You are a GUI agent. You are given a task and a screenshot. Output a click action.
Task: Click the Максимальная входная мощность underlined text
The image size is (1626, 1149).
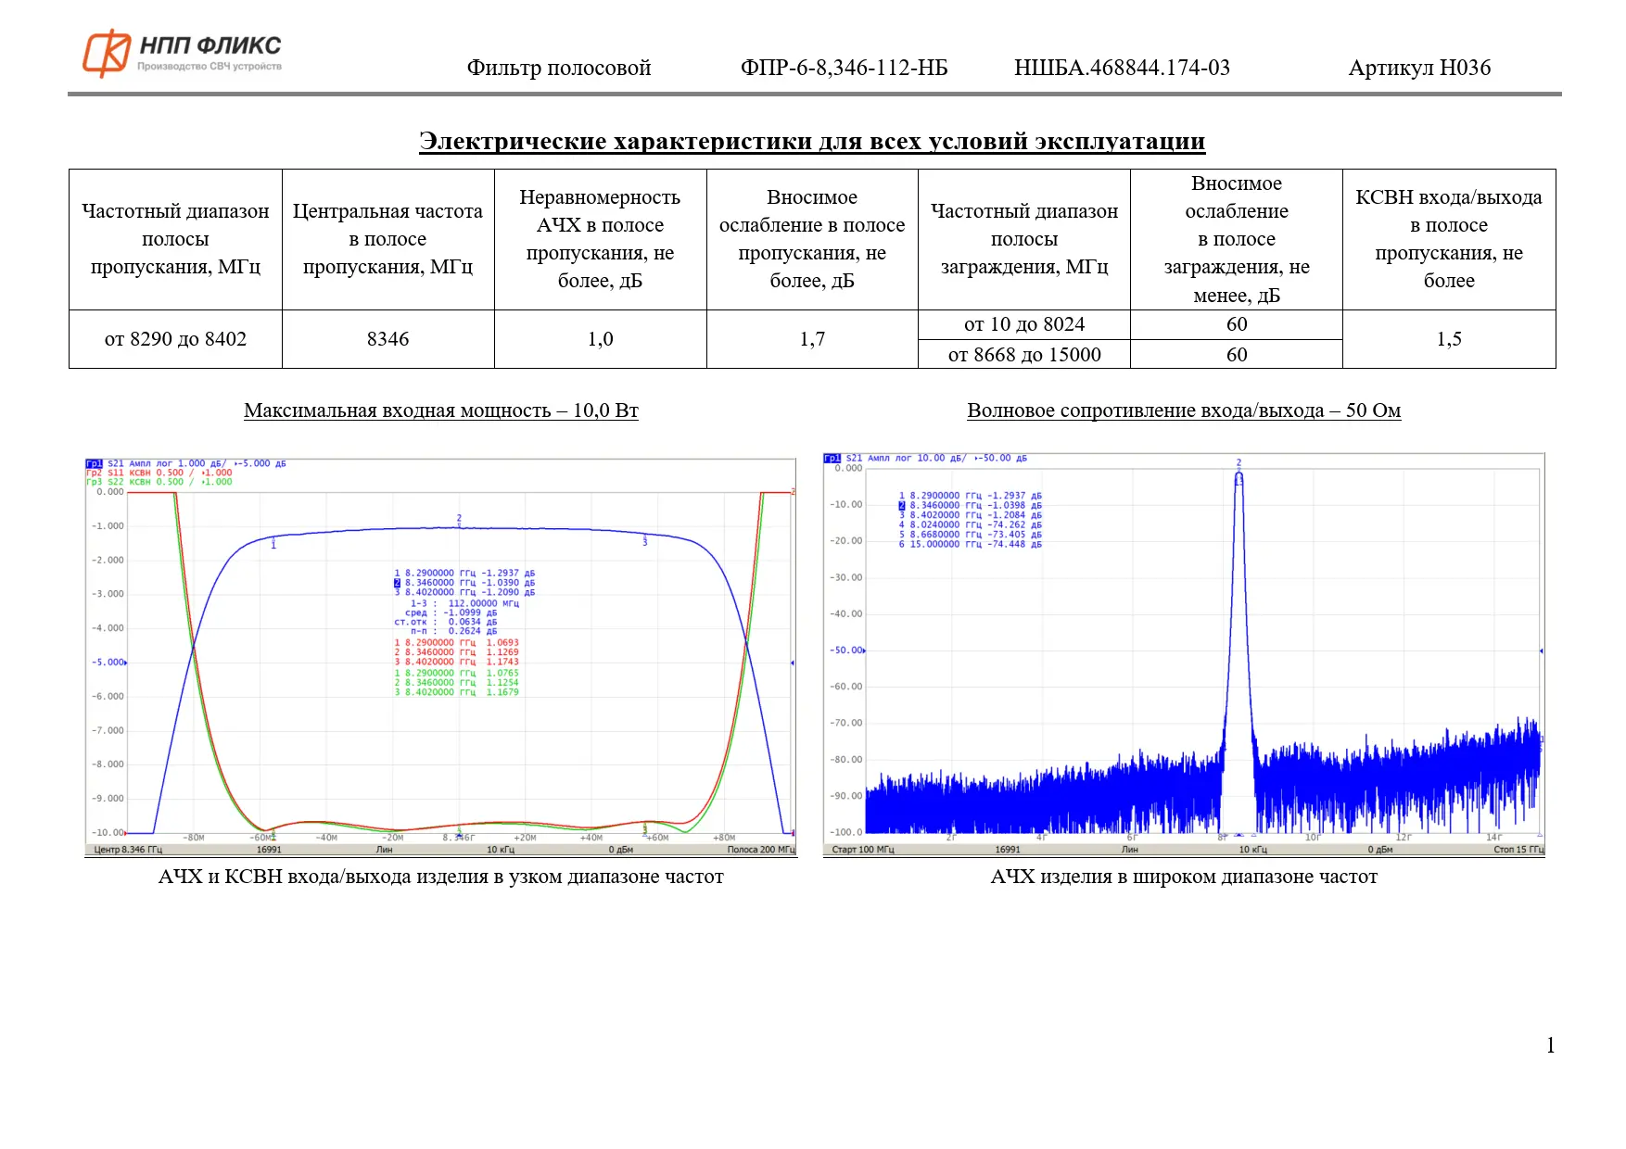440,410
